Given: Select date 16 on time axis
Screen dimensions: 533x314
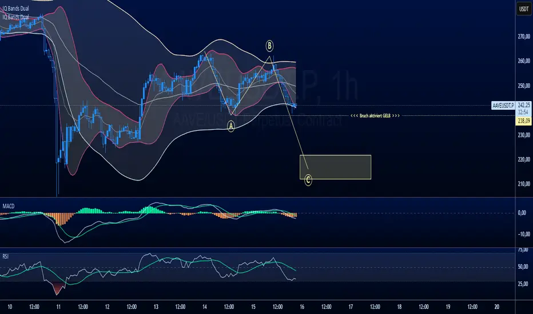Looking at the screenshot, I should coord(301,305).
